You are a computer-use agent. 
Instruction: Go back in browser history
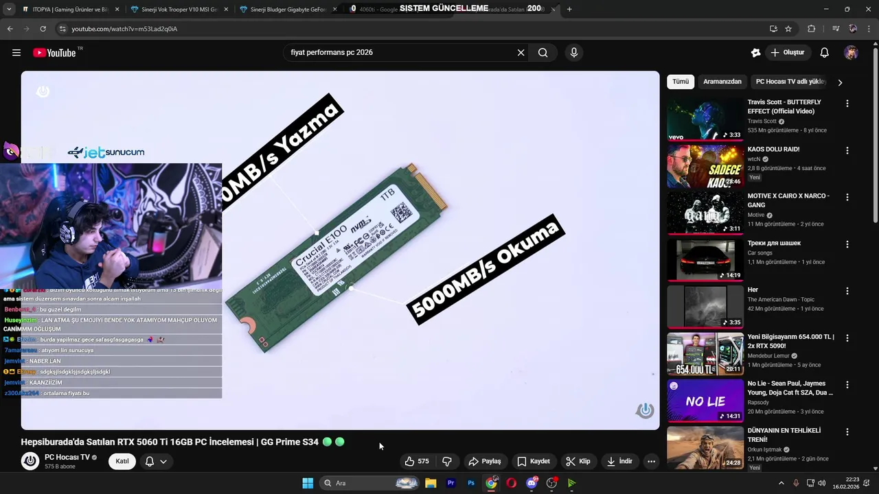(x=10, y=29)
